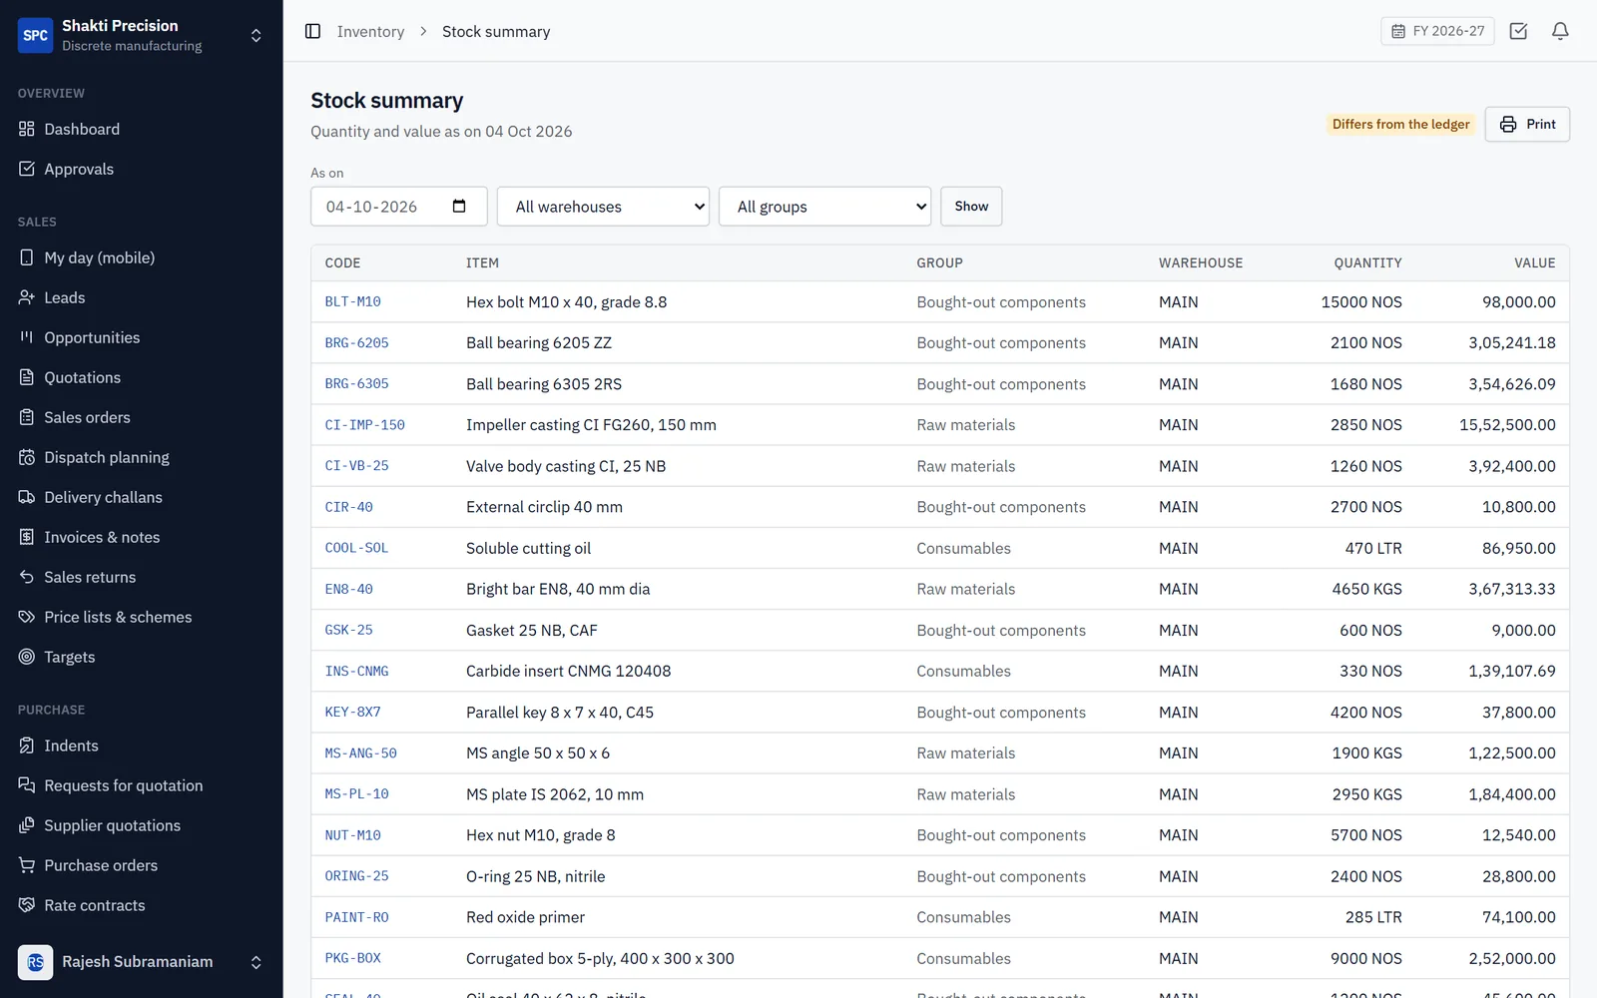Expand Rajesh Subramaniam user menu

(x=256, y=962)
